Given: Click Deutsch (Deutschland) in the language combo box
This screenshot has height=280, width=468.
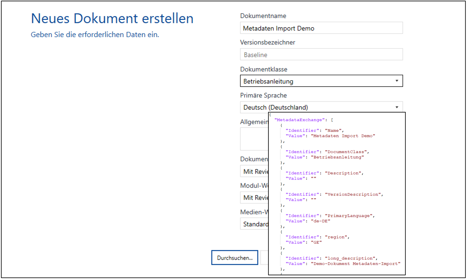Looking at the screenshot, I should (x=275, y=107).
